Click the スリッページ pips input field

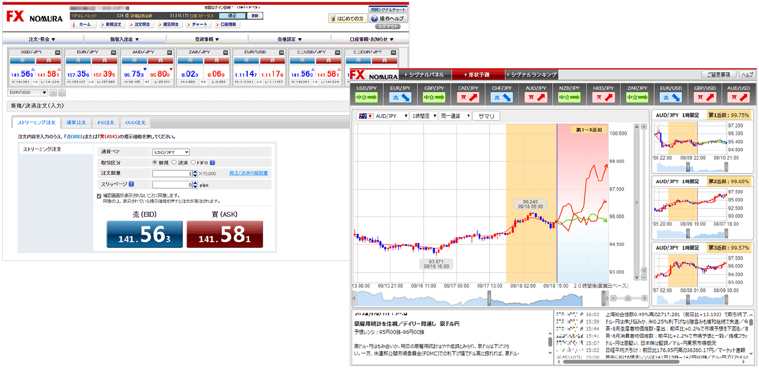(x=172, y=185)
